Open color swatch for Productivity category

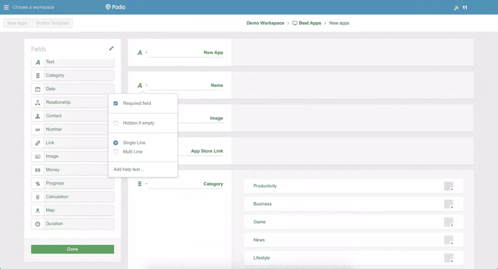click(x=449, y=186)
